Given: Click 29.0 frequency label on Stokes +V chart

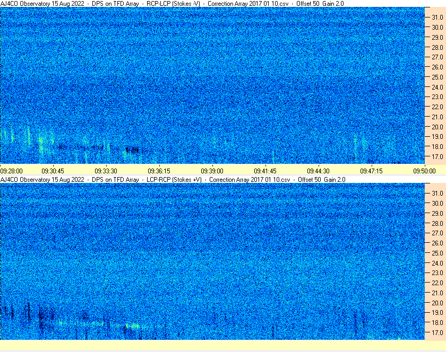Looking at the screenshot, I should coord(438,213).
